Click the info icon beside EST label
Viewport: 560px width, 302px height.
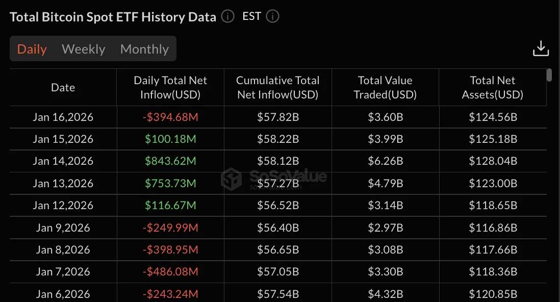[x=272, y=16]
